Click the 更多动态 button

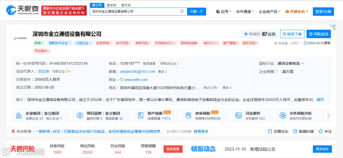point(322,149)
